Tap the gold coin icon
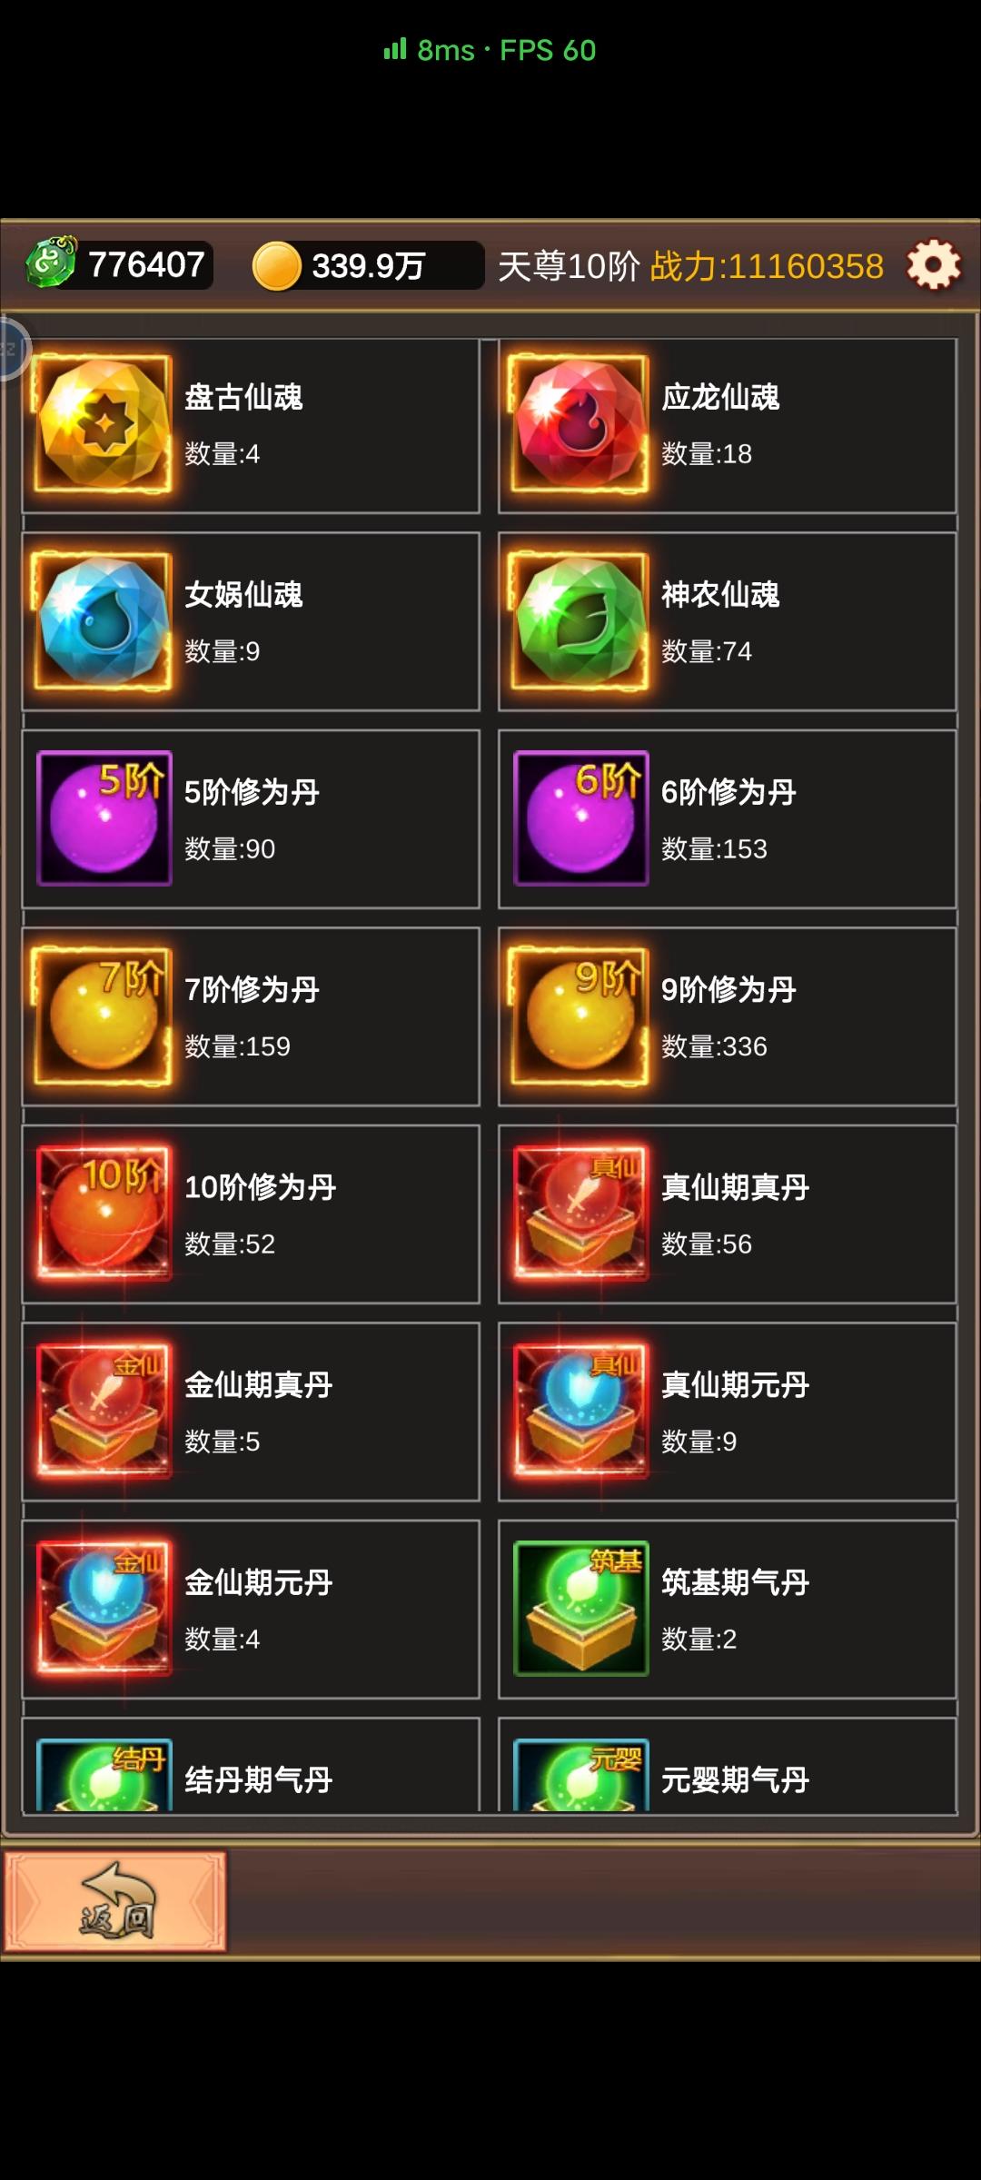 tap(277, 266)
